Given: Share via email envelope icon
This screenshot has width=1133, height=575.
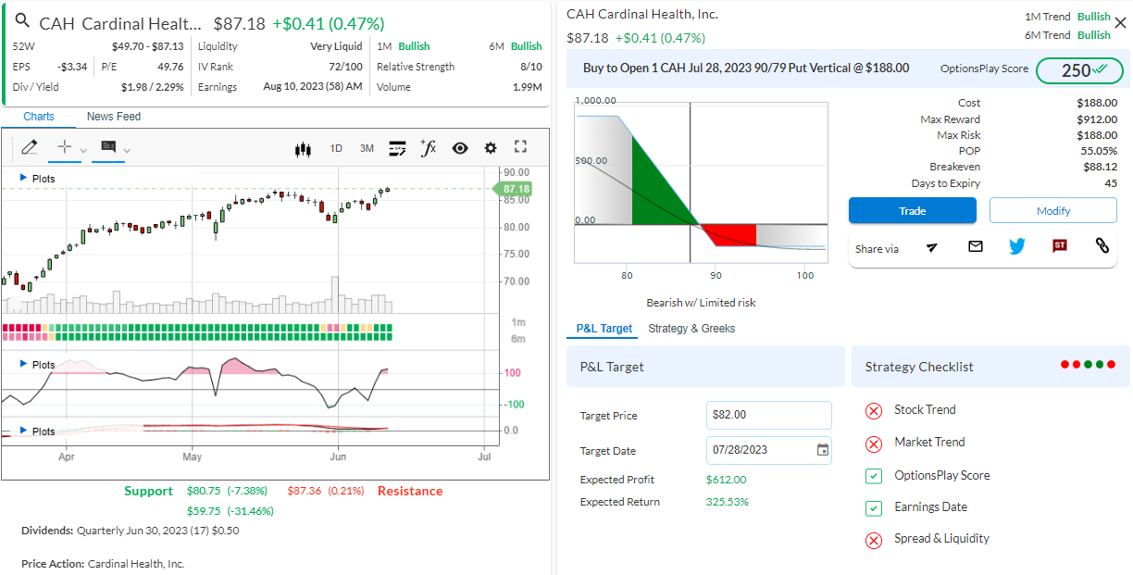Looking at the screenshot, I should (976, 246).
